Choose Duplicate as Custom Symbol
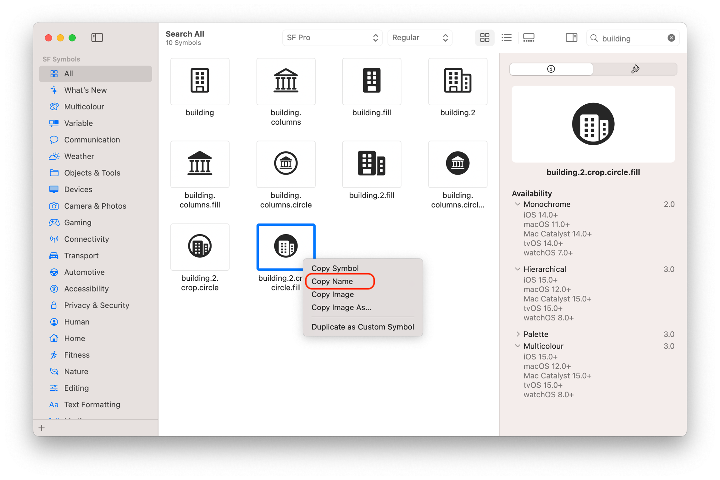 pos(363,327)
